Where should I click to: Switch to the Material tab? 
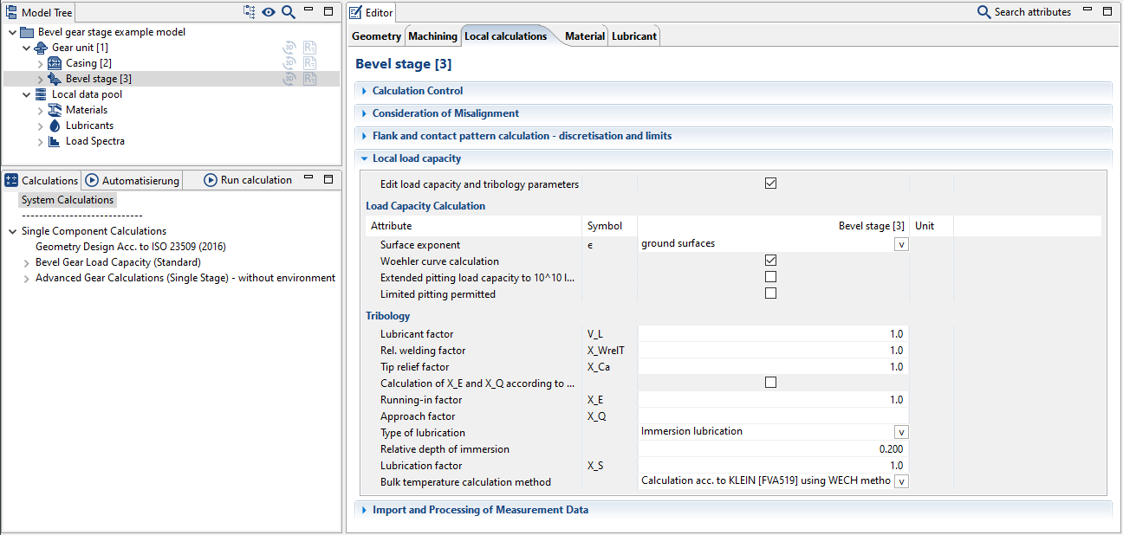tap(584, 35)
